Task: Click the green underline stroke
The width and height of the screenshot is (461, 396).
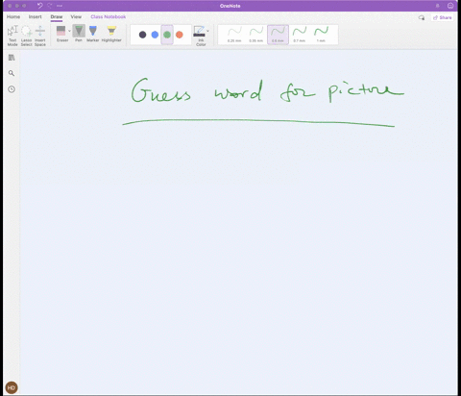Action: 258,122
